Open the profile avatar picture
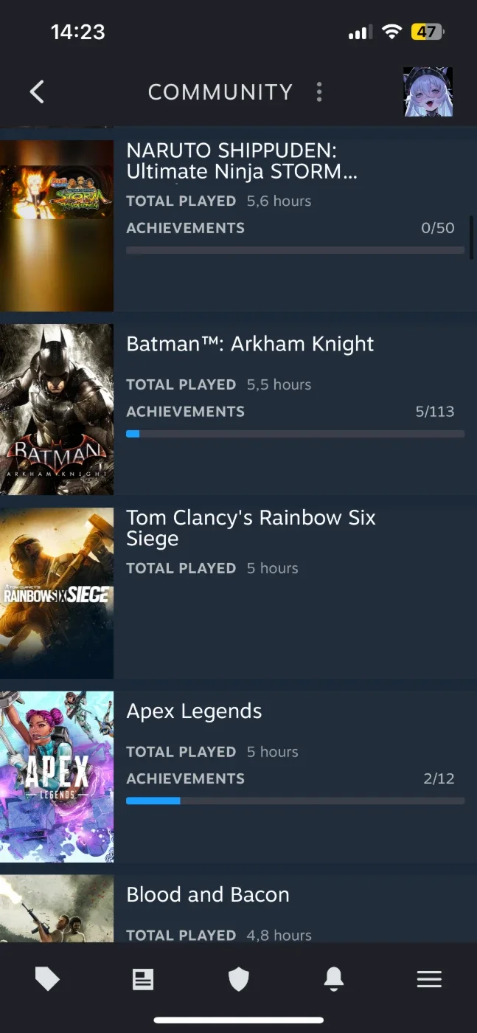 pos(428,91)
